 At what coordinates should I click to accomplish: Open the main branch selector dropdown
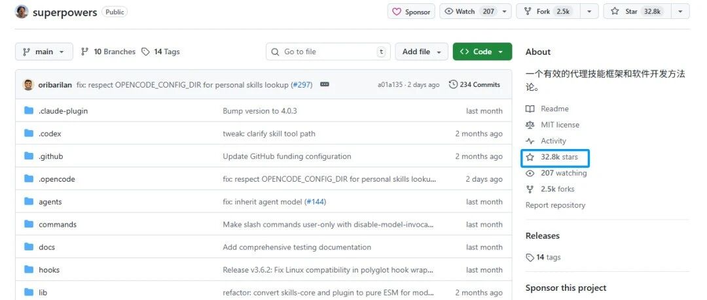tap(44, 52)
